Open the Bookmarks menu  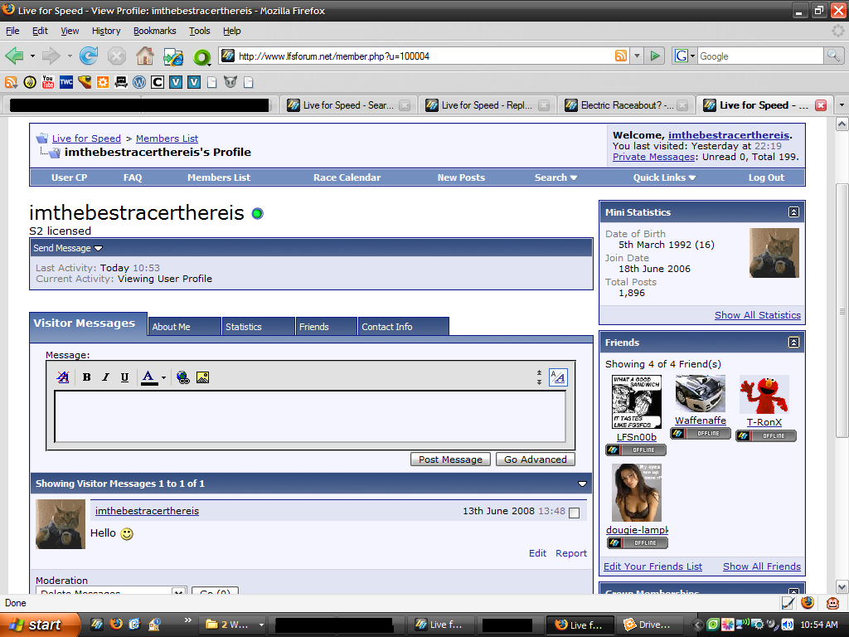[x=155, y=31]
